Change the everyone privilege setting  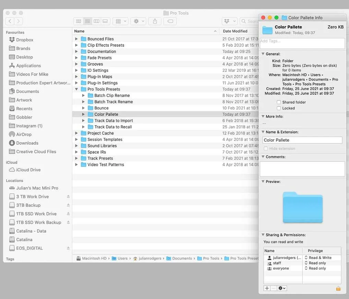(x=315, y=268)
